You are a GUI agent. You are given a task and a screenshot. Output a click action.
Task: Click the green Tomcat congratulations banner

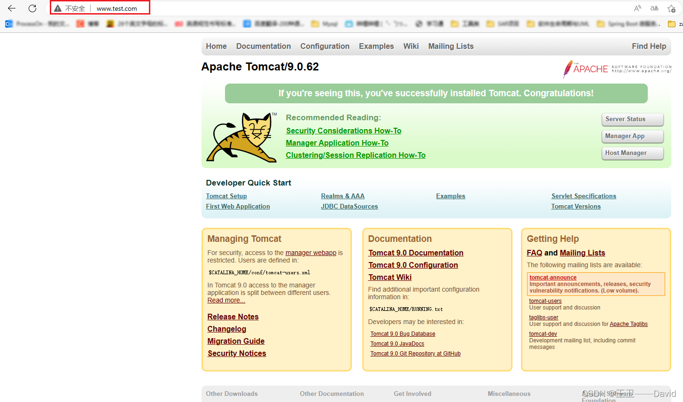436,93
